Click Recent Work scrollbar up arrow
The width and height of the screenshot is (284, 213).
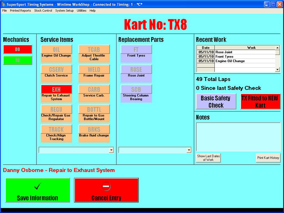tap(277, 47)
